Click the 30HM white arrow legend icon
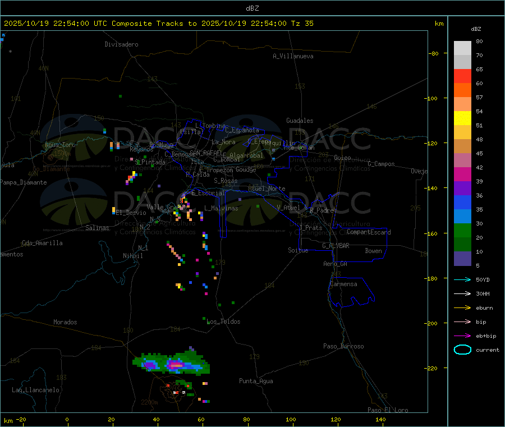 click(462, 293)
